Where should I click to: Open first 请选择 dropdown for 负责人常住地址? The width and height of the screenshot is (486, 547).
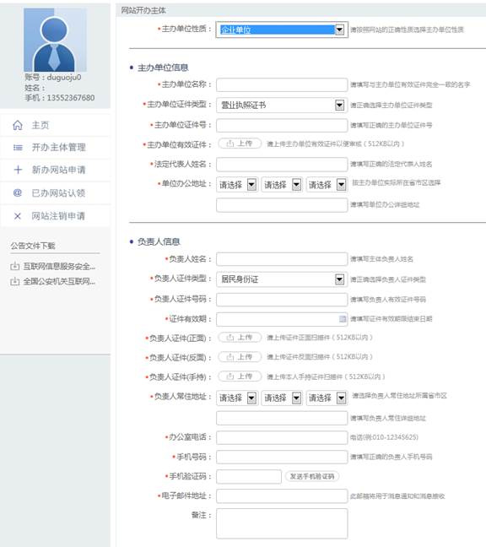237,398
